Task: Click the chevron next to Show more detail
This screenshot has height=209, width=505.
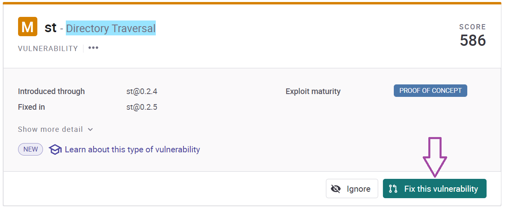Action: click(x=90, y=130)
